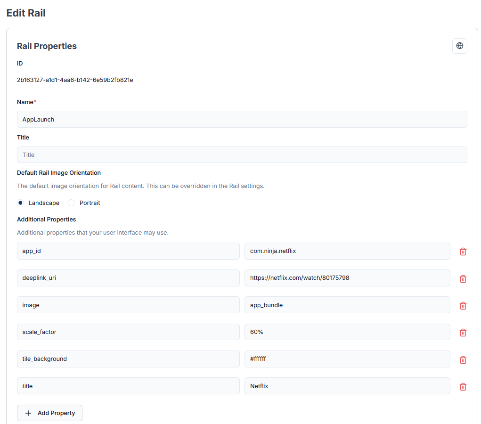This screenshot has width=481, height=424.
Task: Delete the image property row
Action: (463, 305)
